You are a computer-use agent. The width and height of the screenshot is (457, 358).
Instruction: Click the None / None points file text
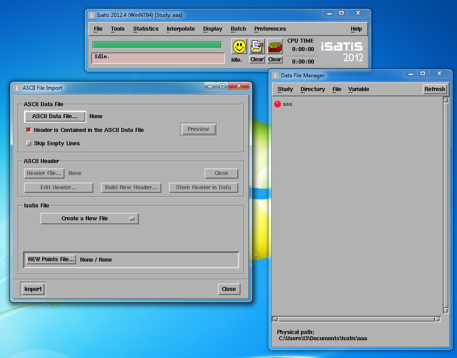(96, 259)
